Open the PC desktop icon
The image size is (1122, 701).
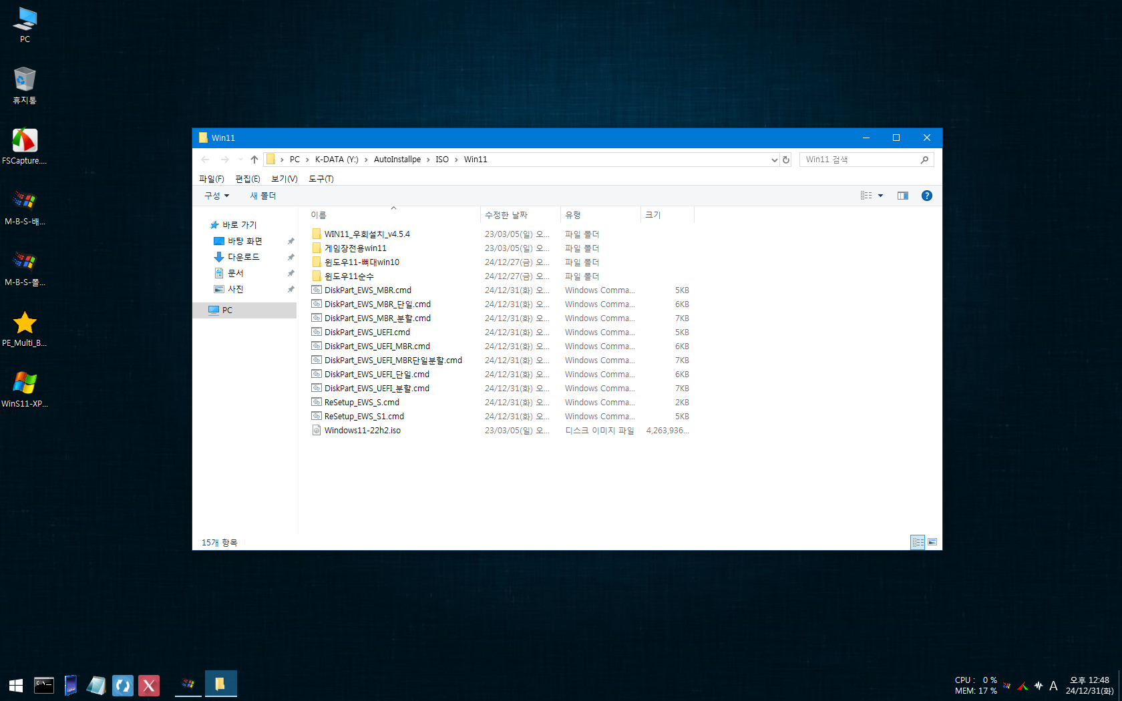[25, 25]
